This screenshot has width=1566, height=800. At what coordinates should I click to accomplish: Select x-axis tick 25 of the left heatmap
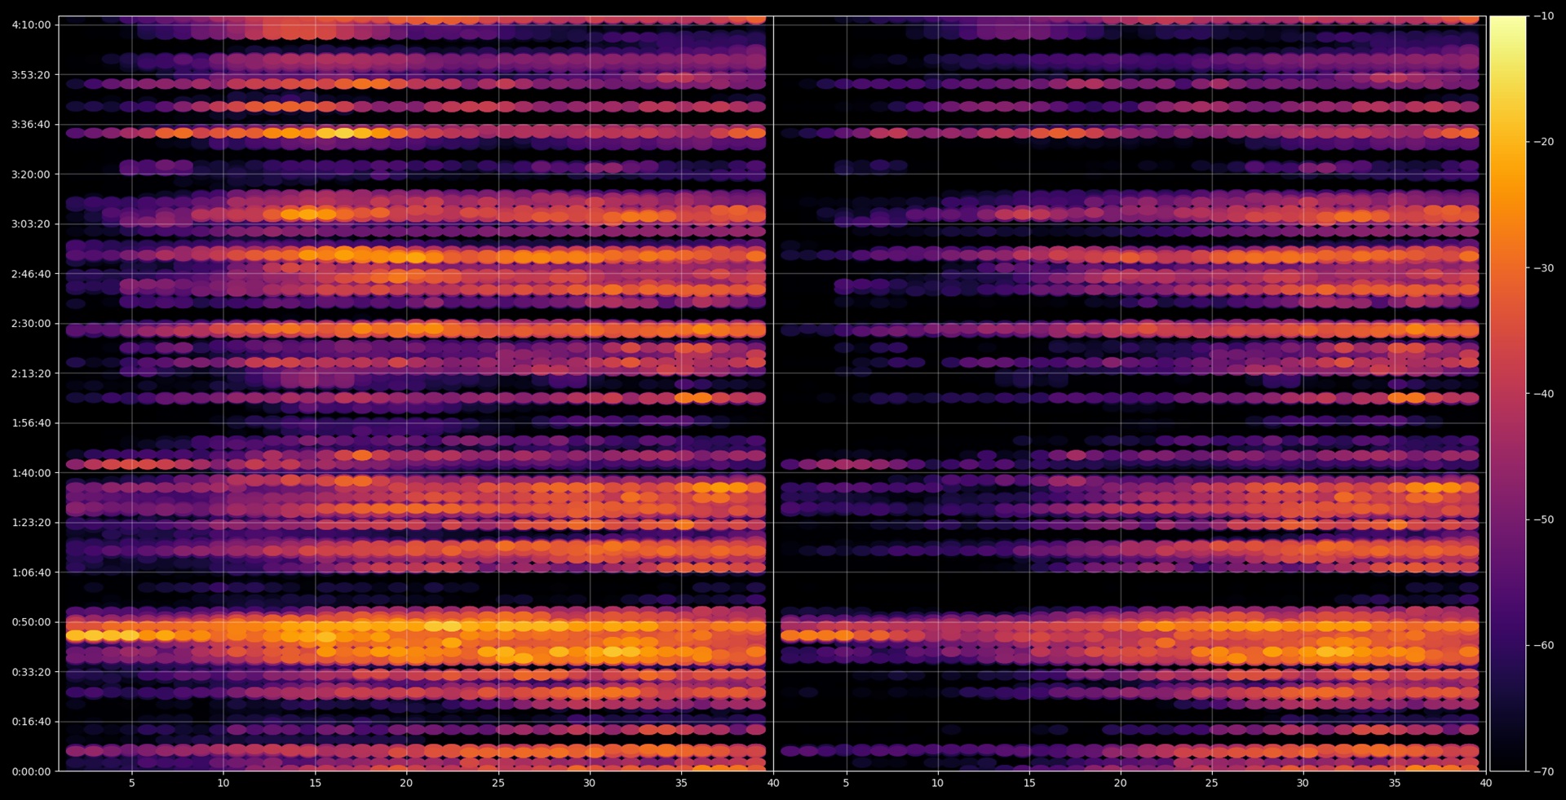[x=498, y=783]
